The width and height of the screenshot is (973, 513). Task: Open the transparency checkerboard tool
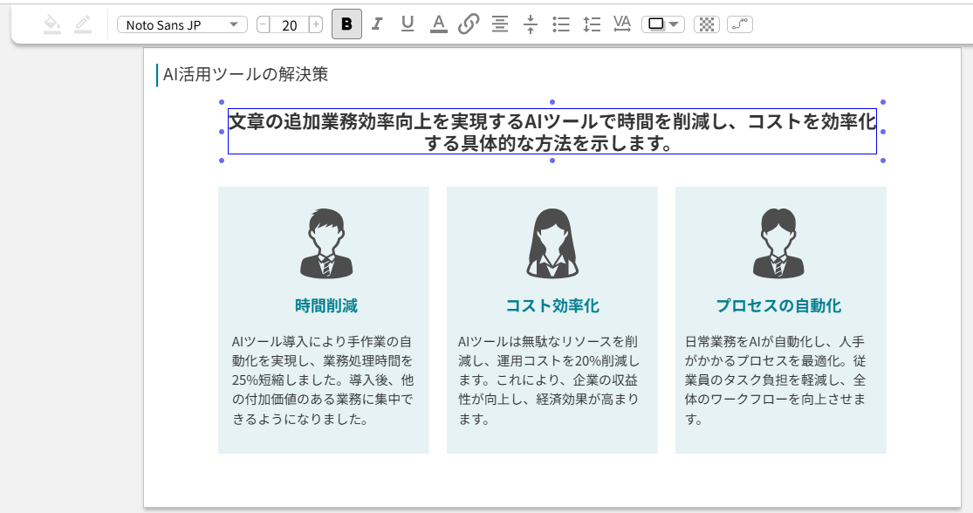coord(707,24)
